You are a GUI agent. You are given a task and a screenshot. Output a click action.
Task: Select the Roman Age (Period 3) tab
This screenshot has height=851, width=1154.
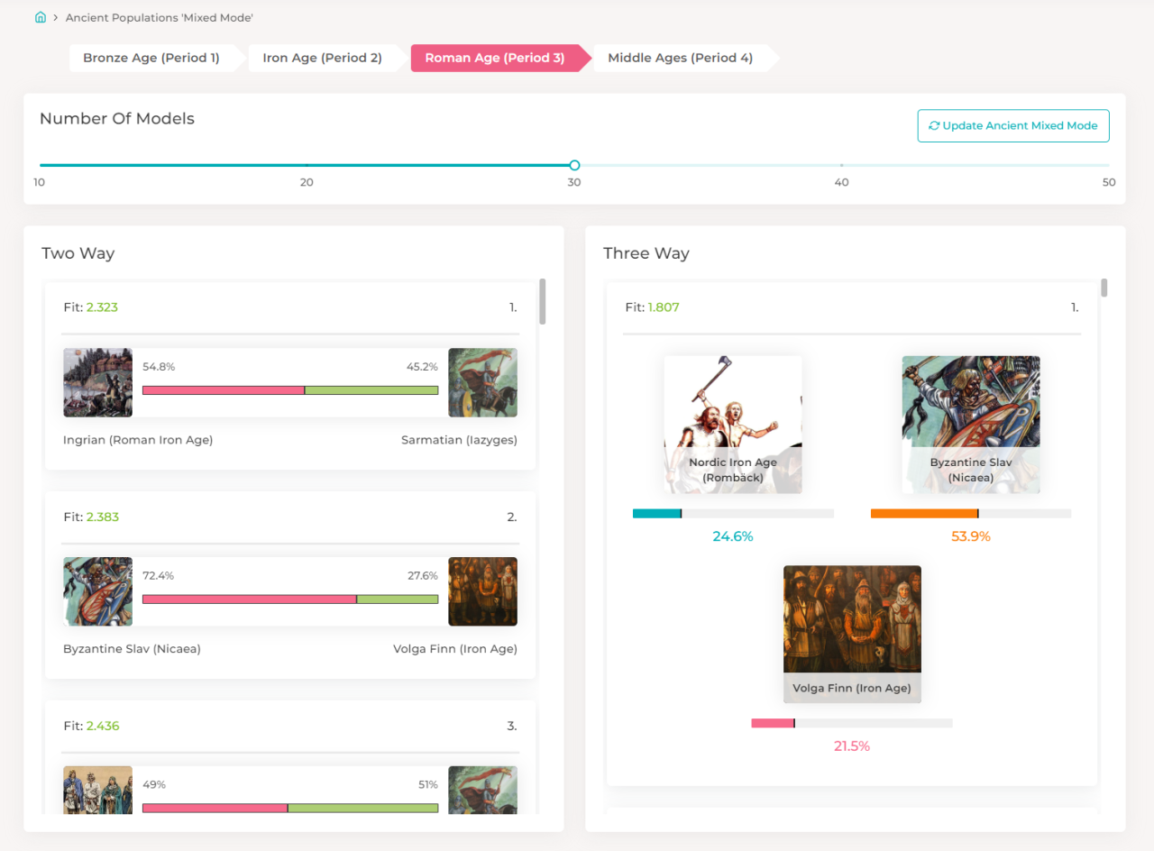(495, 58)
